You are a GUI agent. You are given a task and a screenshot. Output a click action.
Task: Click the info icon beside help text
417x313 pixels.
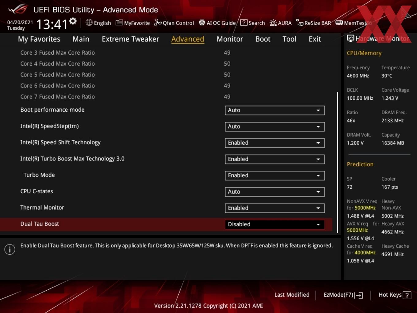coord(10,249)
